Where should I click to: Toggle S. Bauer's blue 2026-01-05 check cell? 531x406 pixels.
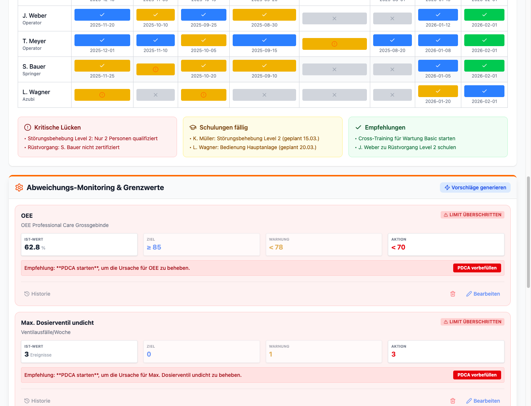pyautogui.click(x=438, y=66)
